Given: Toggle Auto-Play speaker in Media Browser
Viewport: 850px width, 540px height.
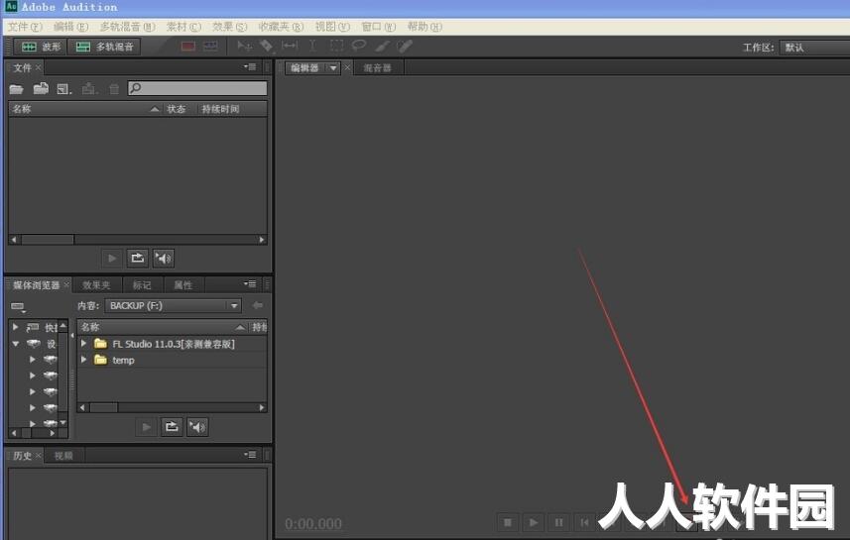Looking at the screenshot, I should tap(197, 427).
